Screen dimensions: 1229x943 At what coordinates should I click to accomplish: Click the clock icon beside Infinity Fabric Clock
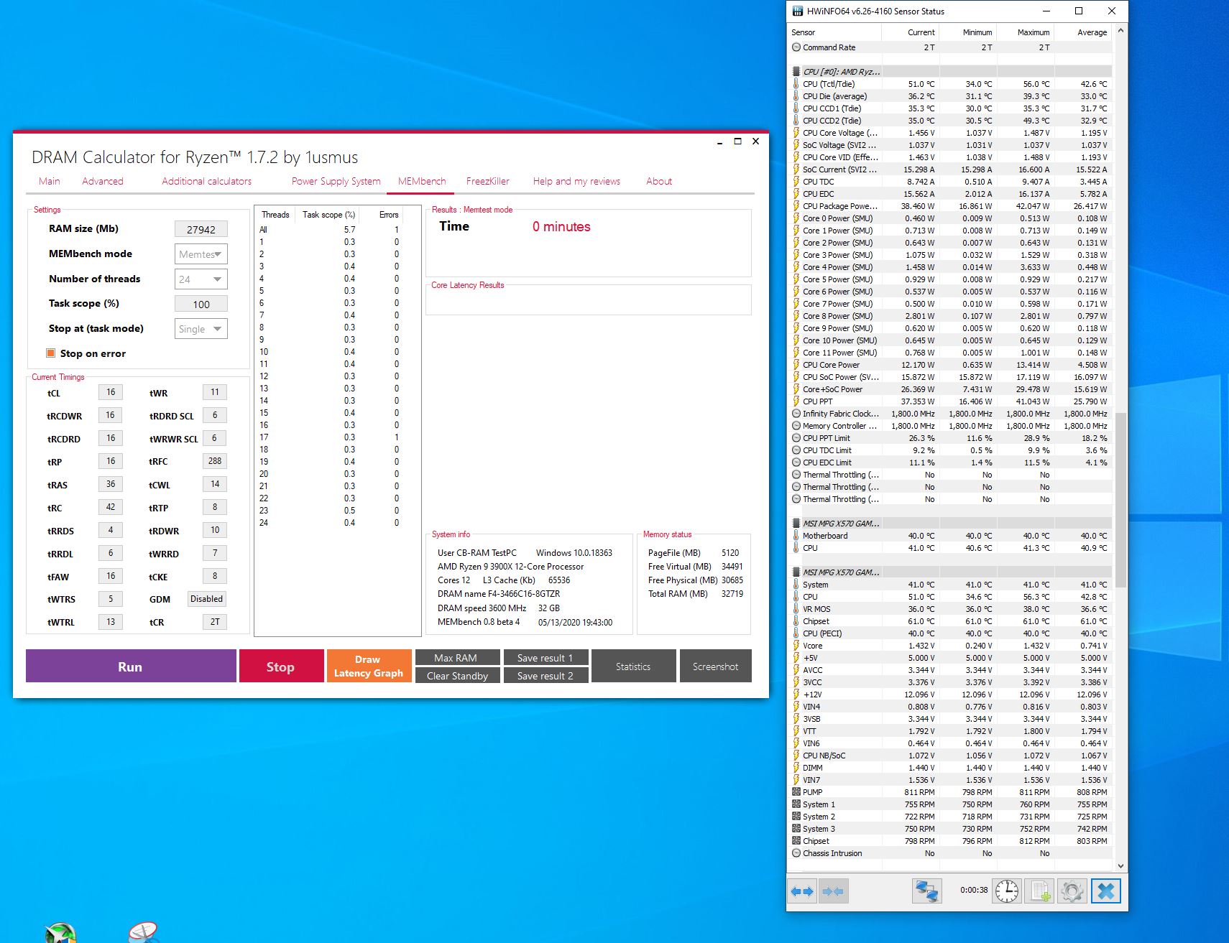(796, 414)
